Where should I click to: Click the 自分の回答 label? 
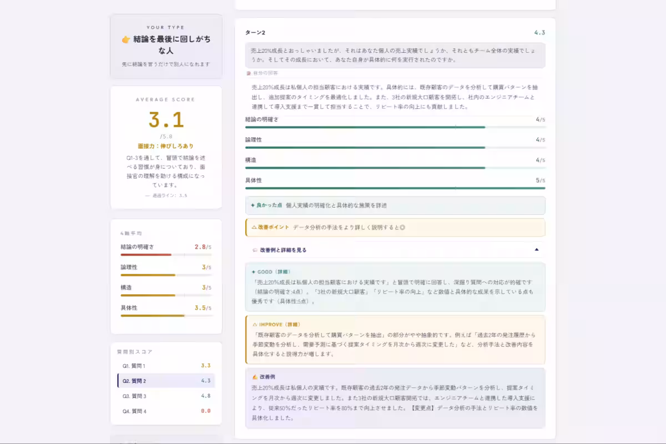[x=265, y=73]
